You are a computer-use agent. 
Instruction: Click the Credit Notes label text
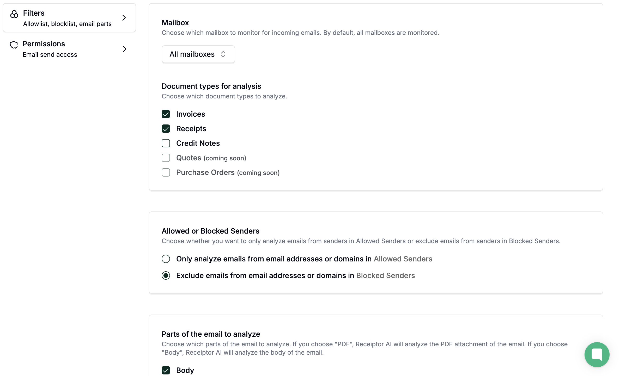[198, 143]
